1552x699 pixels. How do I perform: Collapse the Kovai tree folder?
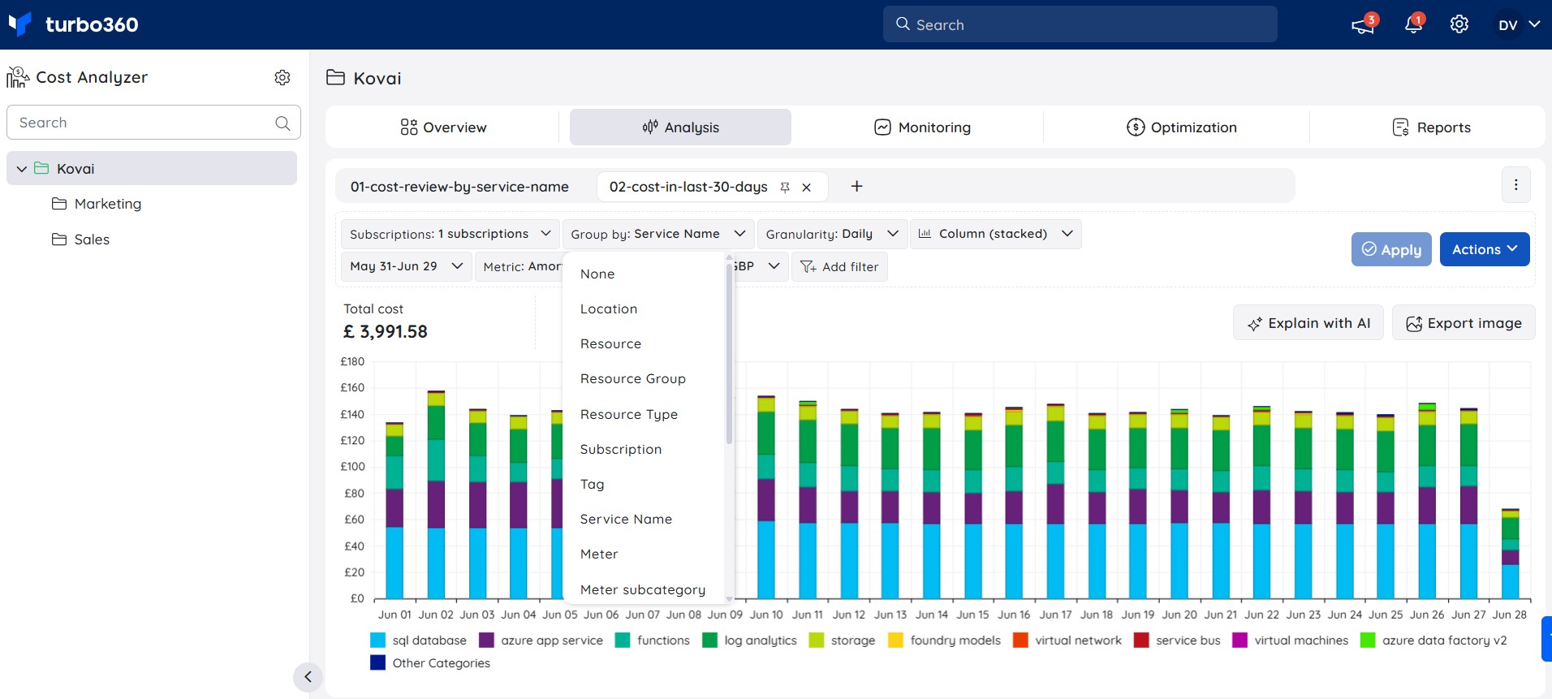[x=22, y=169]
